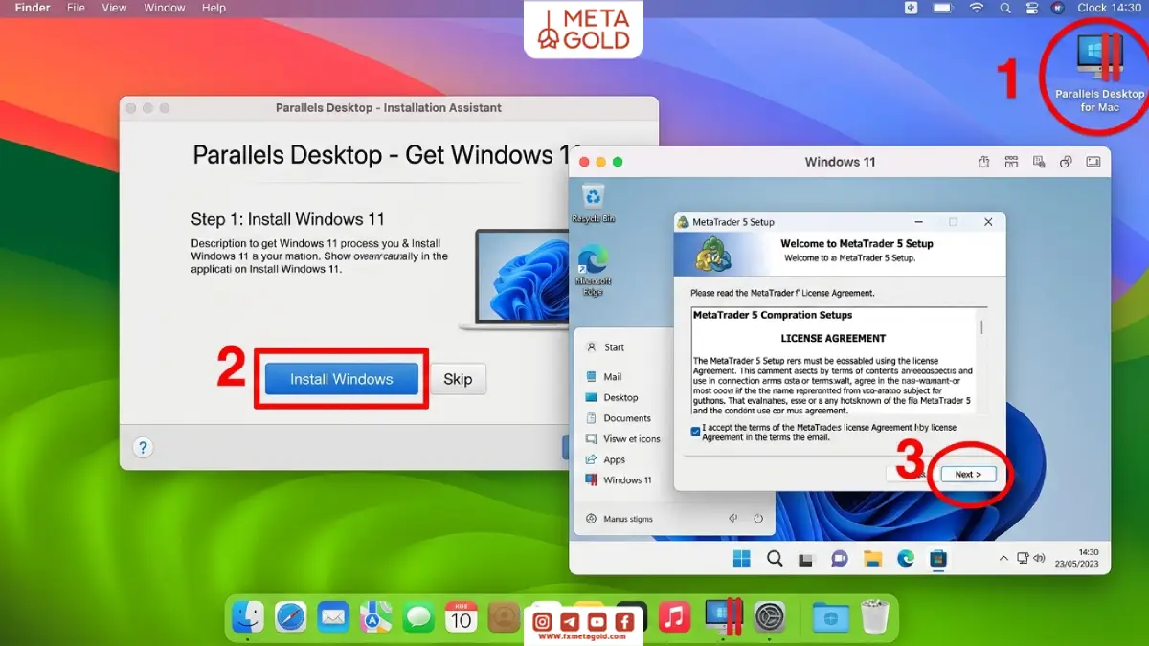Viewport: 1149px width, 646px height.
Task: Uncheck the accept license agreement checkbox
Action: 695,432
